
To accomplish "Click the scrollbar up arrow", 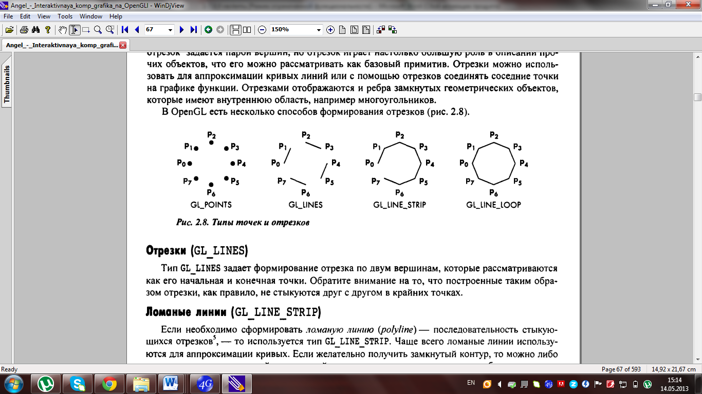I will (697, 55).
